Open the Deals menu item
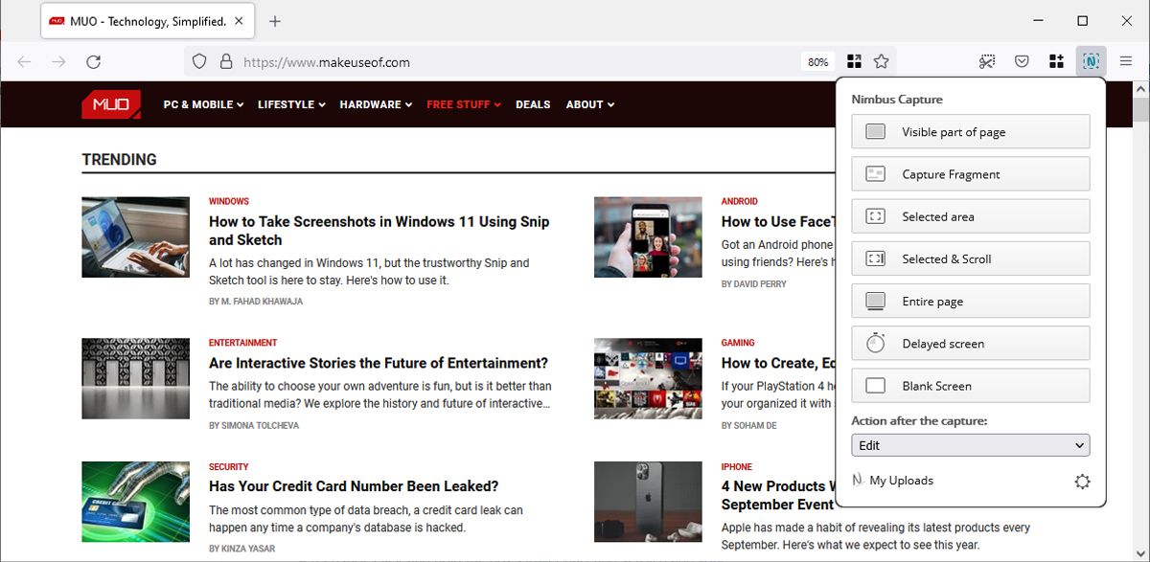Image resolution: width=1150 pixels, height=562 pixels. (533, 104)
